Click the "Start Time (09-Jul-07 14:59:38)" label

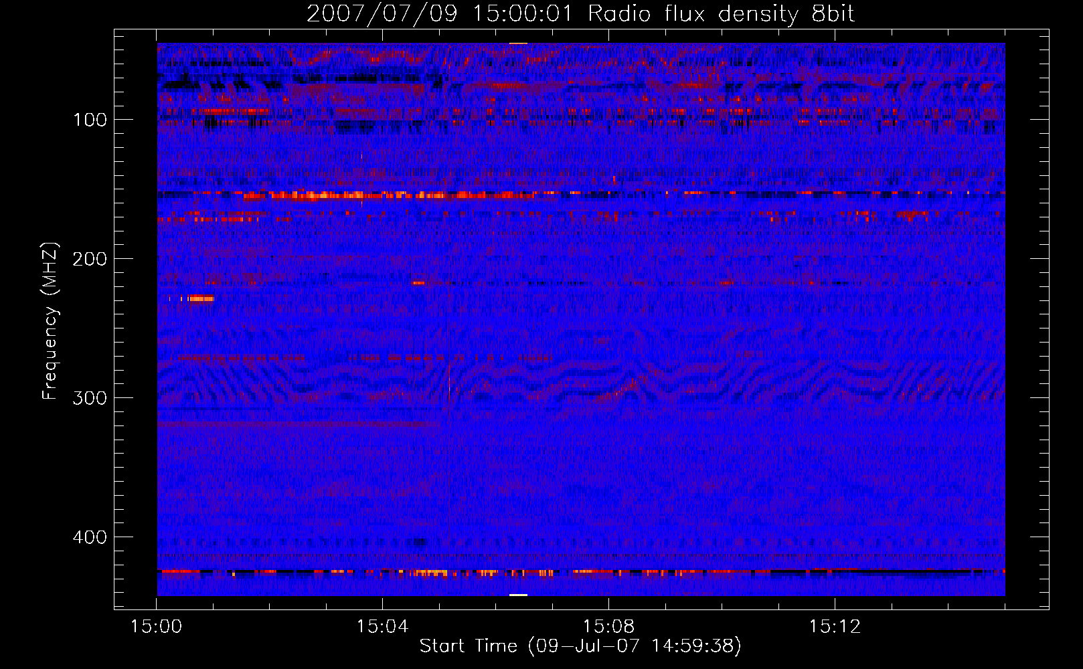[580, 646]
